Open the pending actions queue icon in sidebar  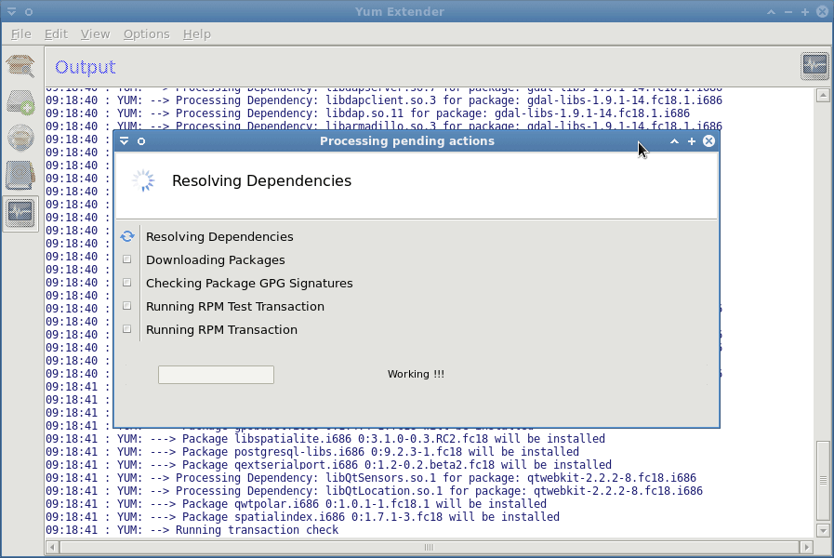[20, 102]
